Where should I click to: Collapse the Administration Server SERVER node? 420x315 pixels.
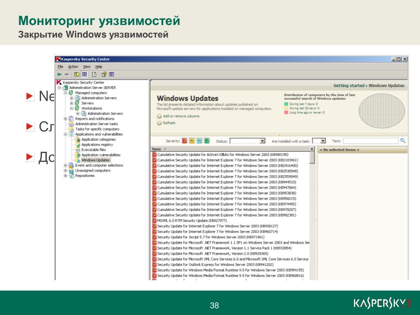[x=59, y=88]
